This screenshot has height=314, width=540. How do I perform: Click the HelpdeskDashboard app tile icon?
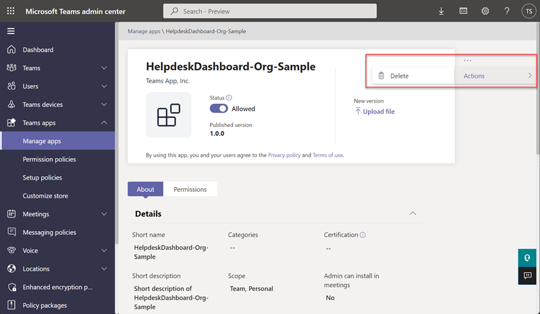coord(169,115)
